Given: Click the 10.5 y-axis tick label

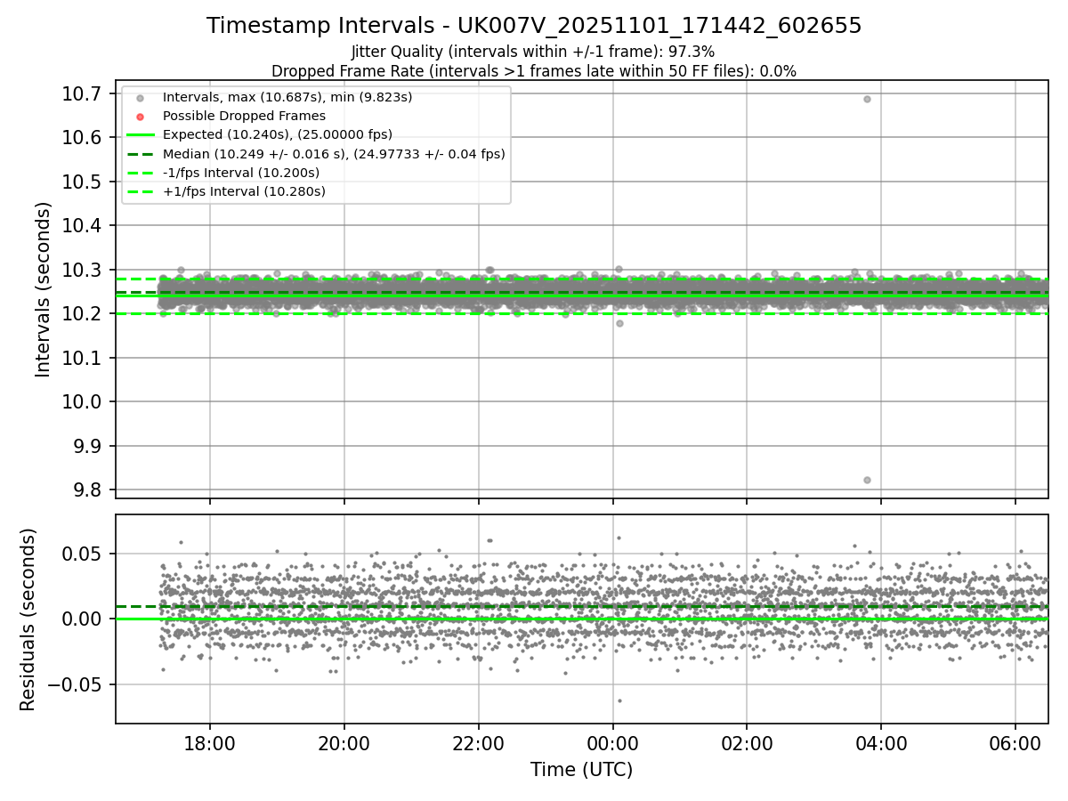Looking at the screenshot, I should click(82, 182).
